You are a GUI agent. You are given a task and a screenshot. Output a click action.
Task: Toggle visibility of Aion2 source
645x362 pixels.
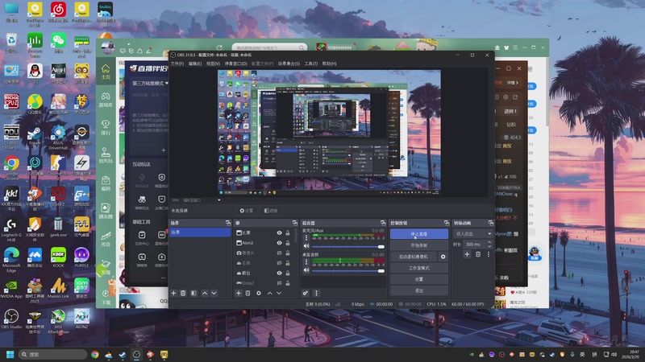[279, 243]
